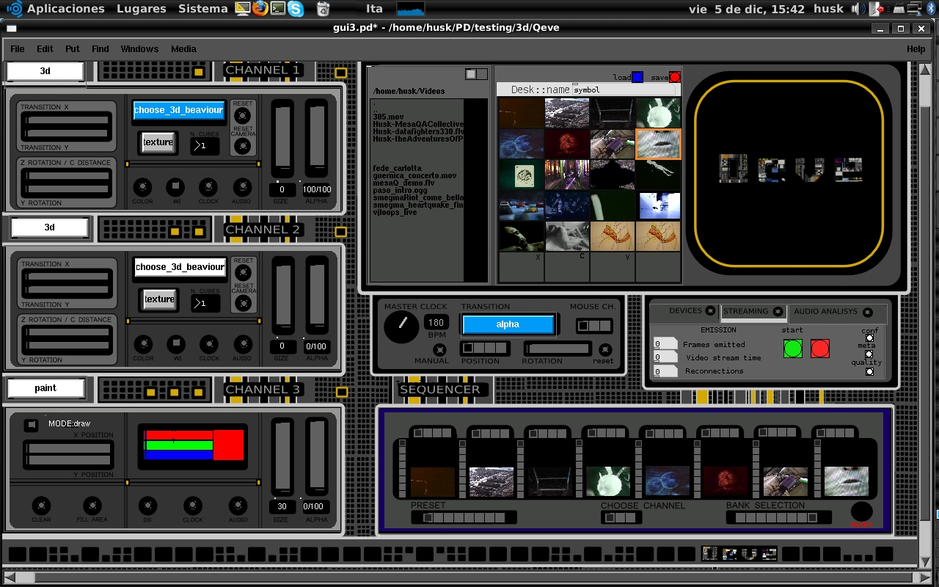Viewport: 939px width, 587px height.
Task: Open the alpha transition type selector
Action: (x=508, y=324)
